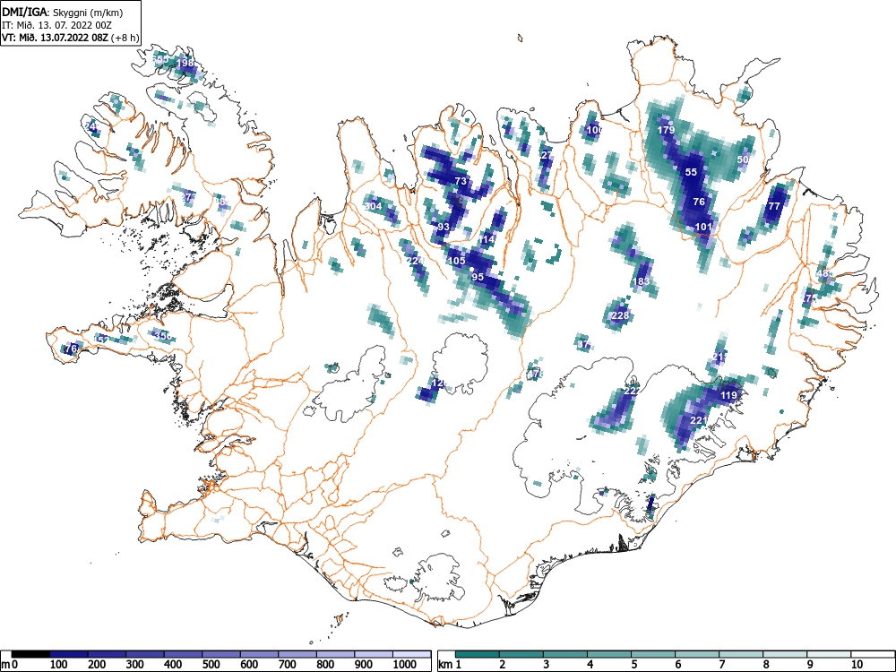Click the 'VT: Mið. 13.07.2022 08Z (+8 h)' line
Viewport: 896px width, 672px height.
click(x=70, y=38)
